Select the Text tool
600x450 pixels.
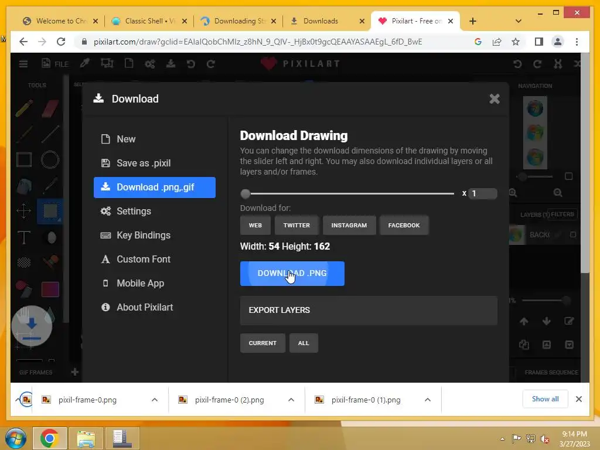pyautogui.click(x=23, y=237)
